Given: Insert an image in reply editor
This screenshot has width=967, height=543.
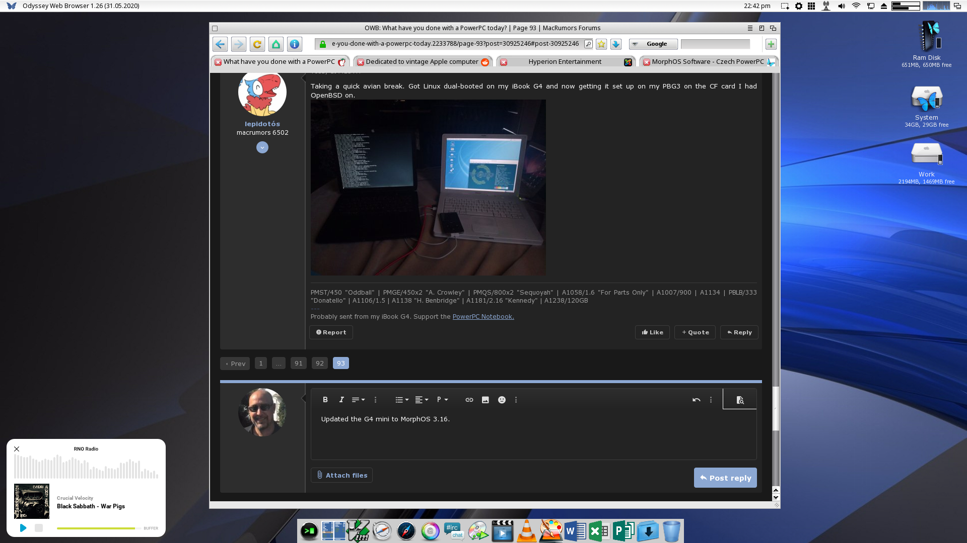Looking at the screenshot, I should pos(486,400).
